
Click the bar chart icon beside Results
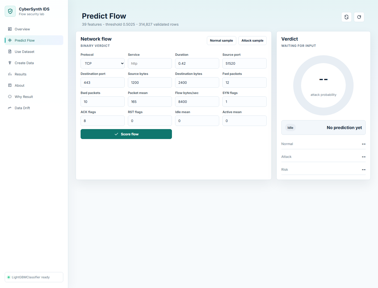(10, 74)
